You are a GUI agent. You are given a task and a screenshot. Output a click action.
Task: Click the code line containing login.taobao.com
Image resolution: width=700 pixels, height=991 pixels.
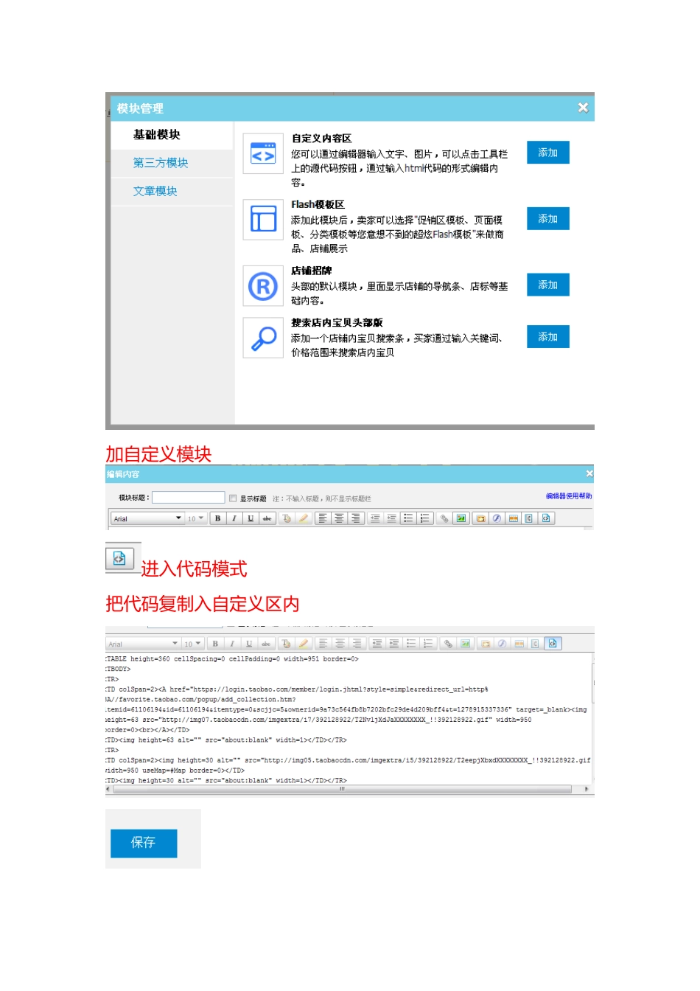(x=297, y=689)
